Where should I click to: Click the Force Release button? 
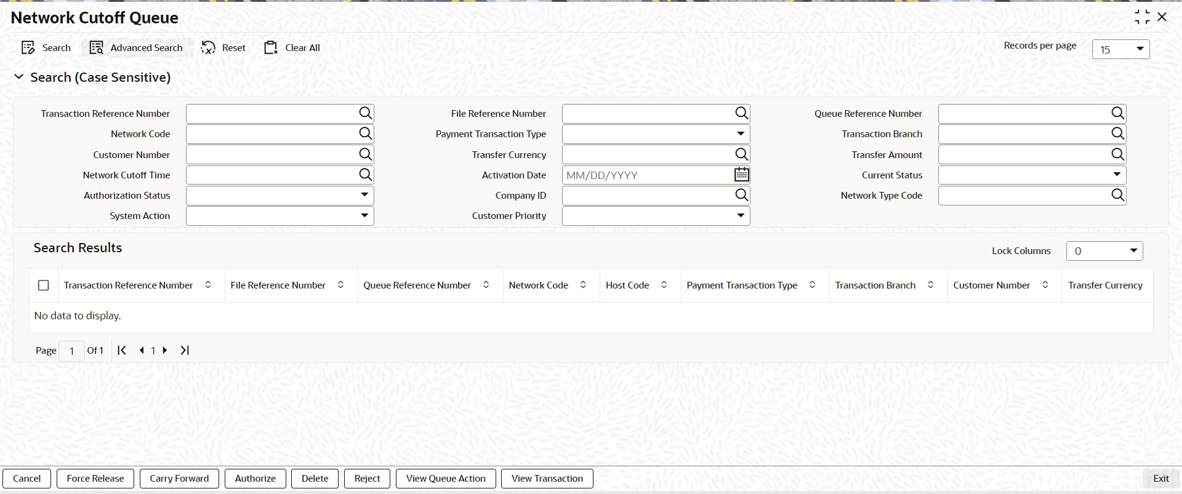[x=95, y=479]
